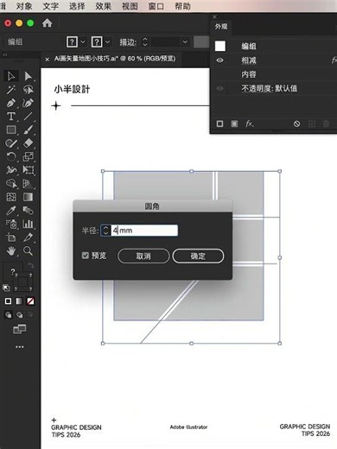
Task: Click Add New Stroke in Appearance panel
Action: 219,123
